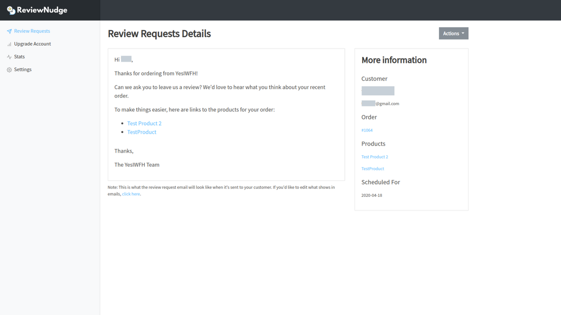Screen dimensions: 561x315
Task: Open Stats from the sidebar
Action: pyautogui.click(x=20, y=56)
